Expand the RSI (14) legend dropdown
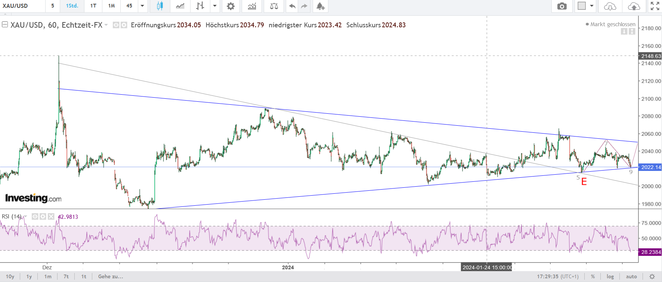This screenshot has height=282, width=662. coord(25,217)
